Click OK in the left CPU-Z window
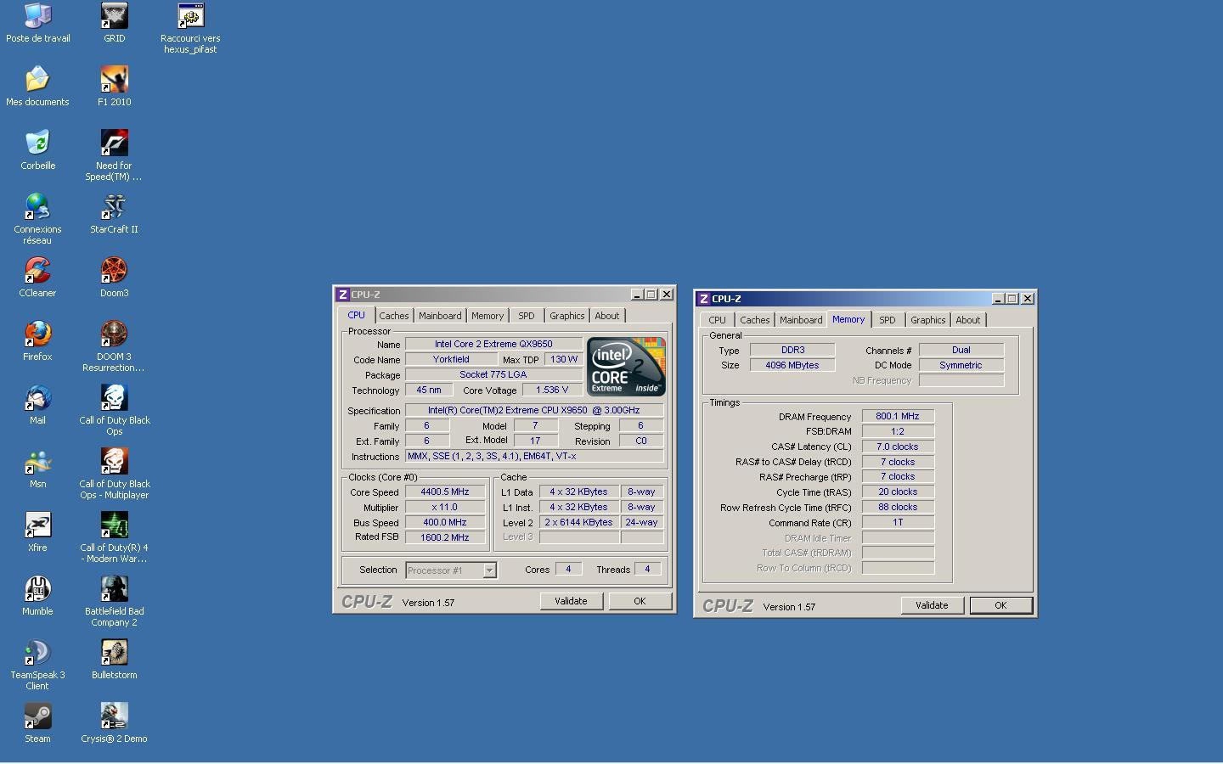The height and width of the screenshot is (764, 1223). click(x=640, y=601)
